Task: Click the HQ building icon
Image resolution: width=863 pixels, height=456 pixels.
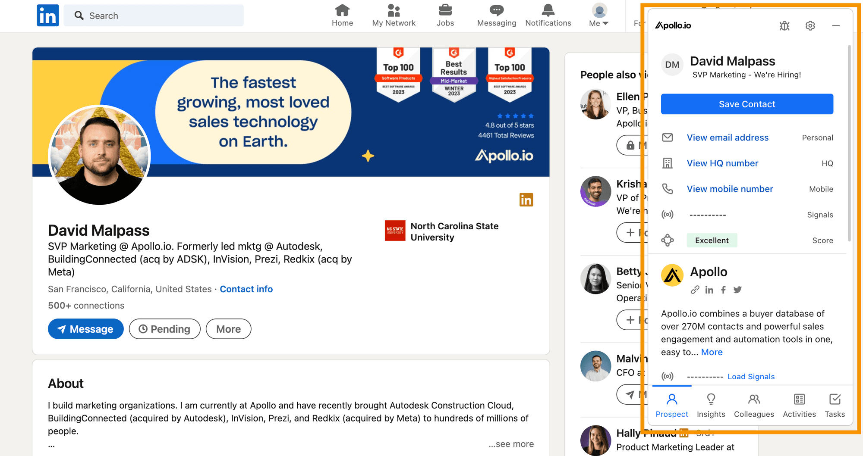Action: click(668, 163)
